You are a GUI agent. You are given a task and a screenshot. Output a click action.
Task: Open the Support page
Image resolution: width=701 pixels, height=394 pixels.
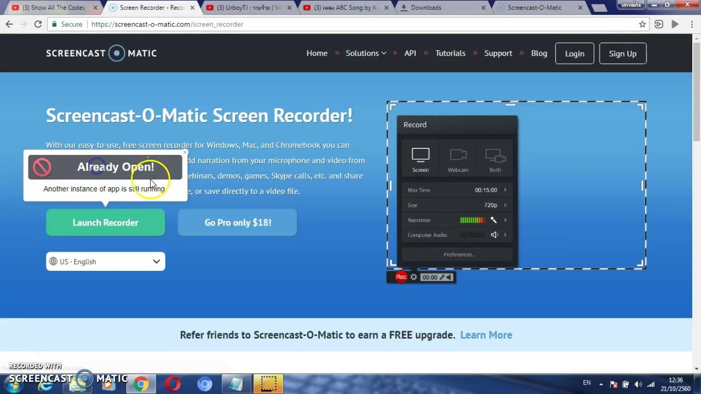(x=498, y=53)
